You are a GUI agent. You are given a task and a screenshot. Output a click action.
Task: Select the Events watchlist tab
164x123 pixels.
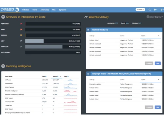coord(125,23)
